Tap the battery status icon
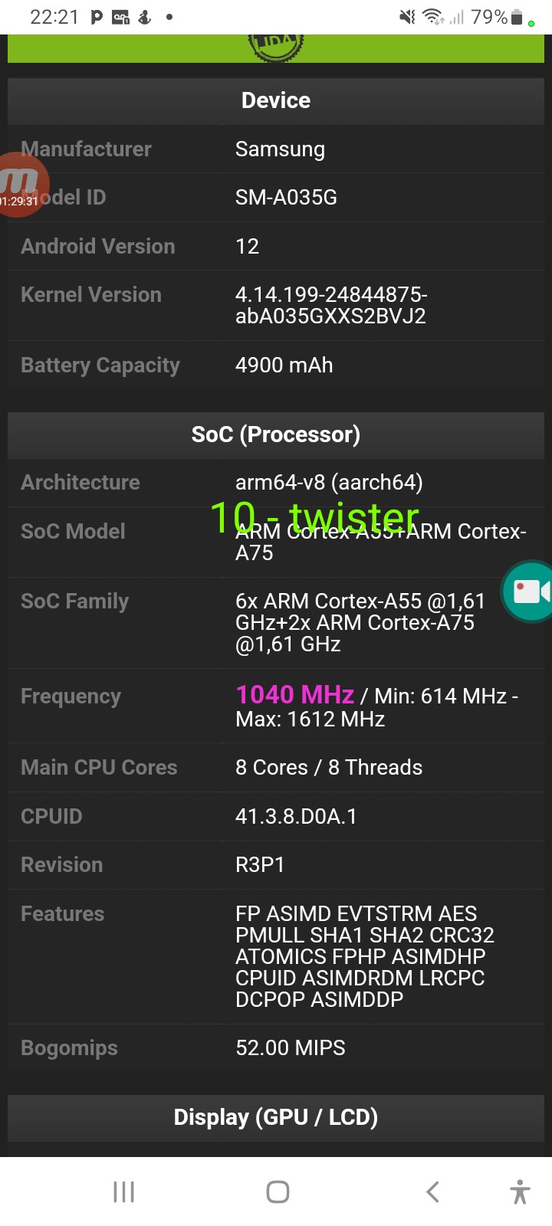This screenshot has height=1226, width=552. click(517, 17)
